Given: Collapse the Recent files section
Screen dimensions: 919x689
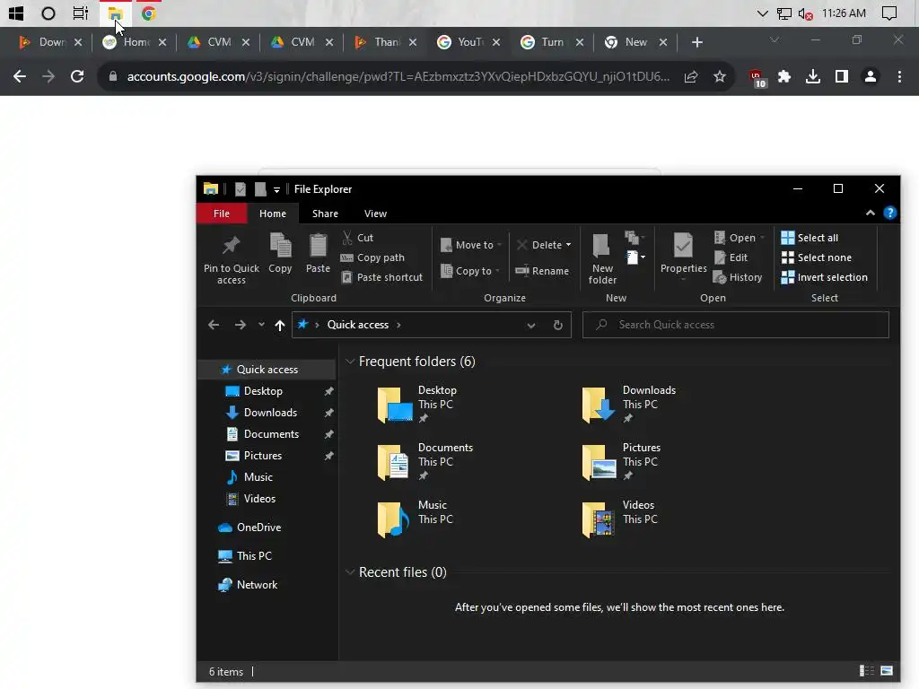Looking at the screenshot, I should pyautogui.click(x=350, y=572).
